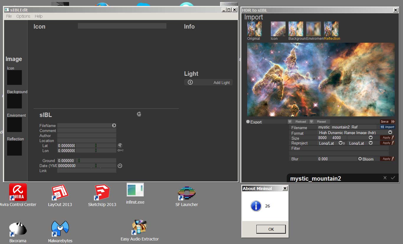Click the Lat slider track
The height and width of the screenshot is (244, 403).
coord(96,146)
